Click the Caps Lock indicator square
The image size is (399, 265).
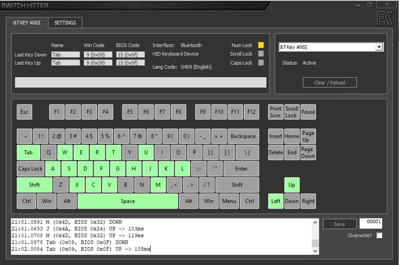[261, 63]
